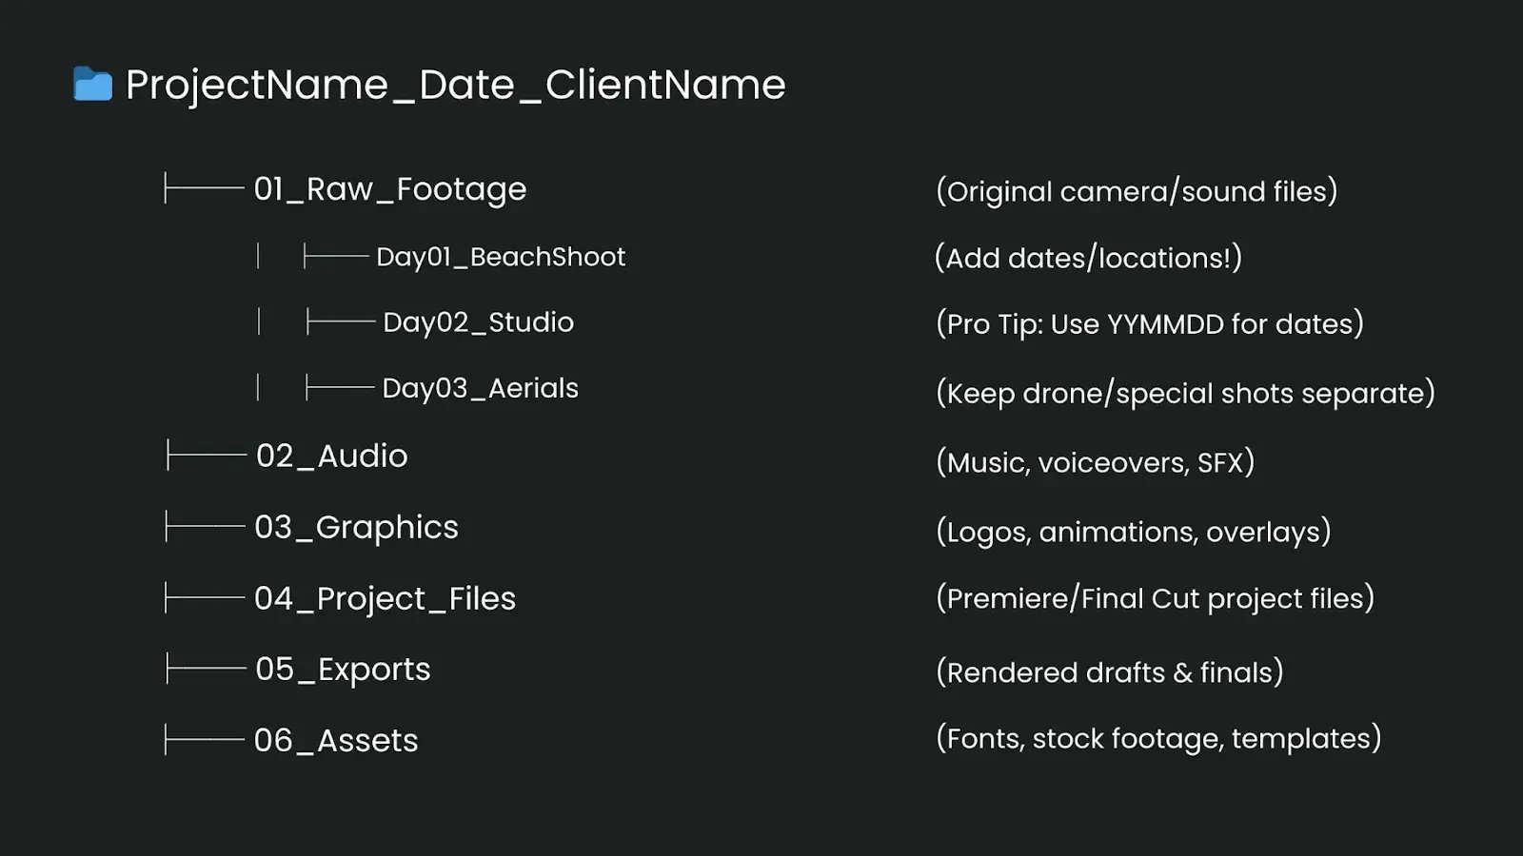Click the tree branch line beside 02_Audio

click(206, 456)
